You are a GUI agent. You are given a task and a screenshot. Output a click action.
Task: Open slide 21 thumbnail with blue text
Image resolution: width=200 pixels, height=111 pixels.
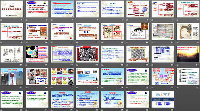tap(113, 54)
